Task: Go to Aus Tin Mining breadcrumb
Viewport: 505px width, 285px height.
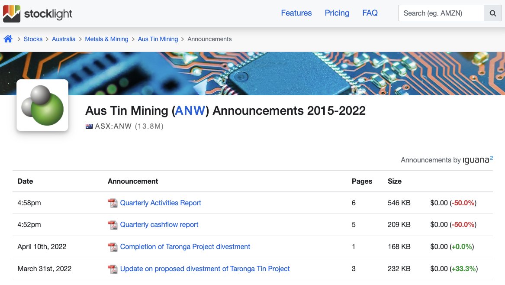Action: [158, 39]
